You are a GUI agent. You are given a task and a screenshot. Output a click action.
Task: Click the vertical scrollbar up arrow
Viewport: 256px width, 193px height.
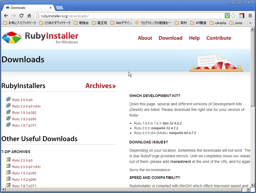coord(253,29)
